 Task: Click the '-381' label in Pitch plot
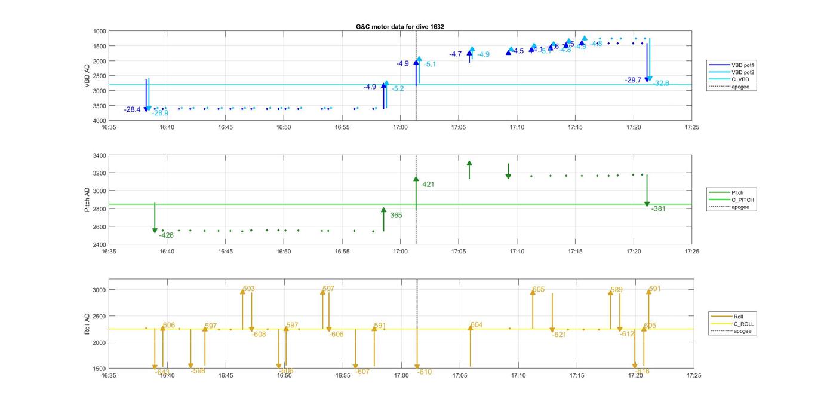tap(658, 209)
